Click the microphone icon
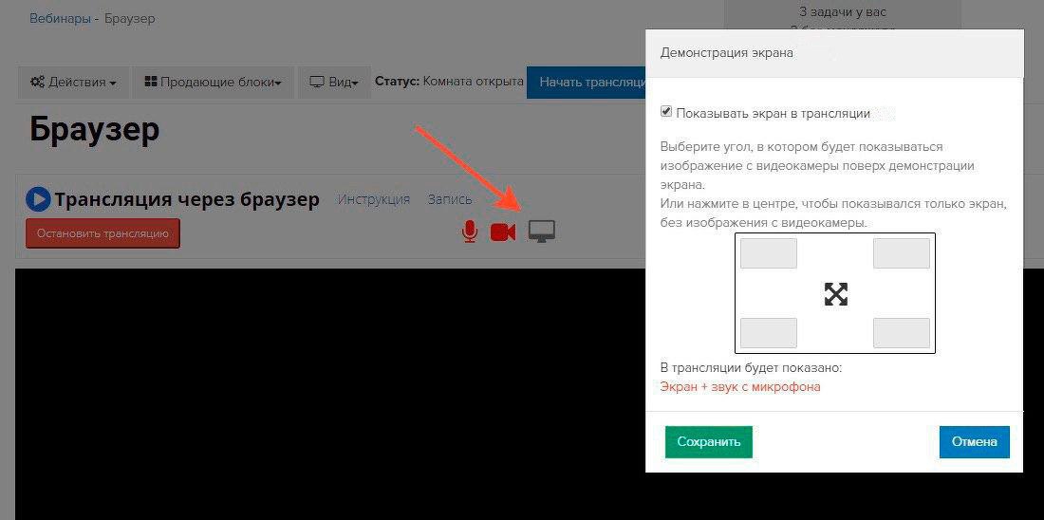 470,231
